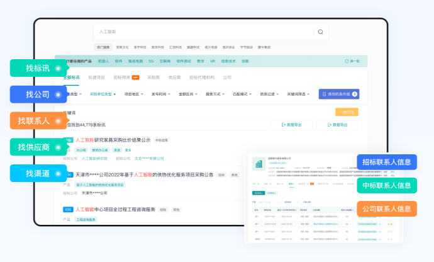Screen dimensions: 434x262
Task: Select hot search tag 字节跳动
Action: tap(247, 47)
